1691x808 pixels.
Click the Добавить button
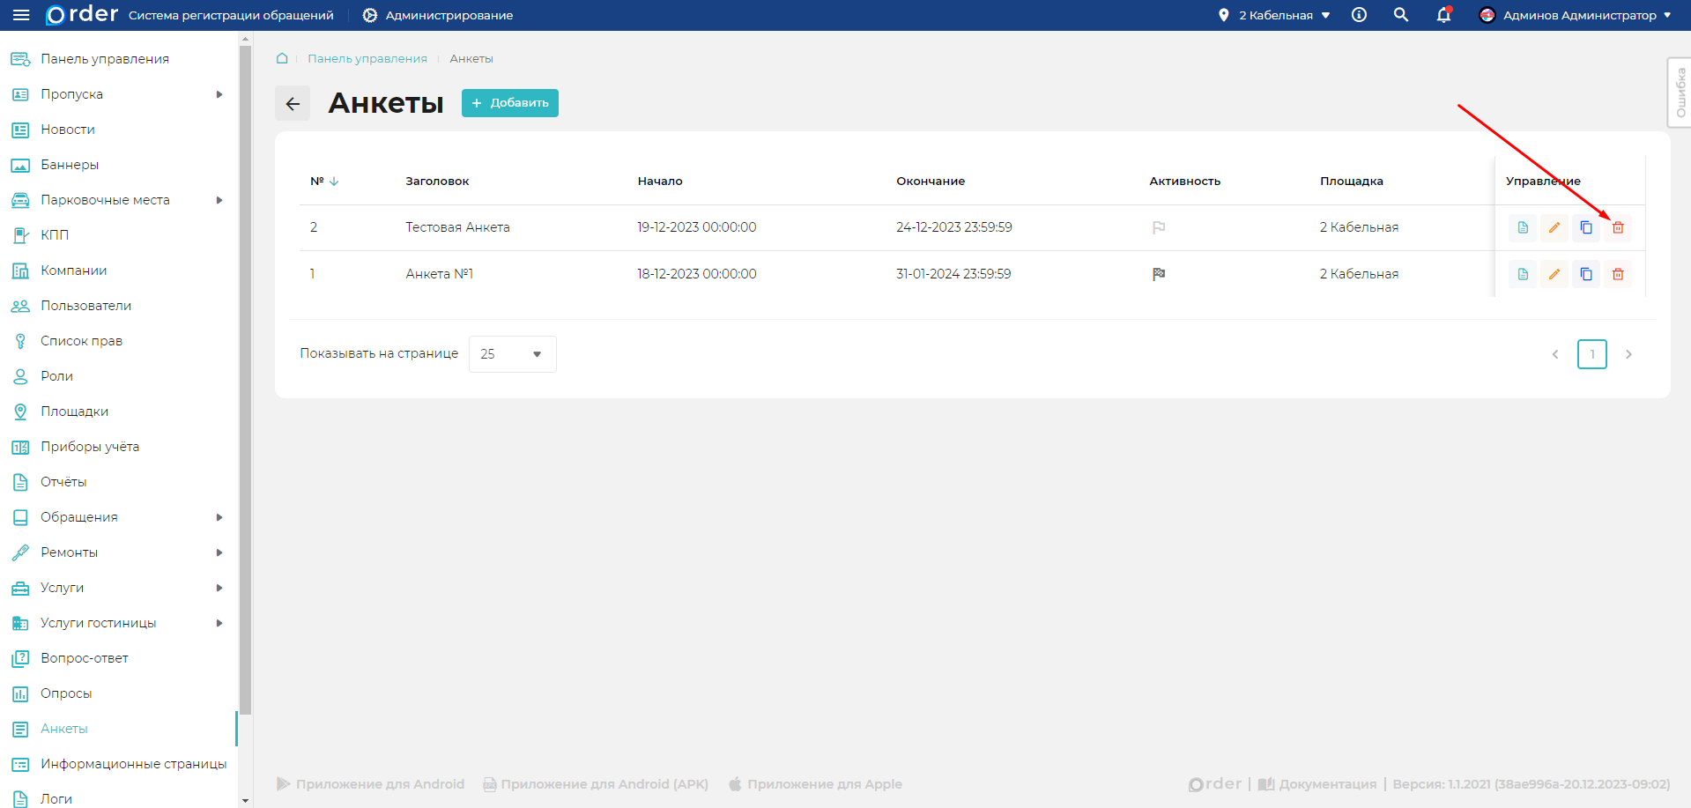tap(509, 103)
